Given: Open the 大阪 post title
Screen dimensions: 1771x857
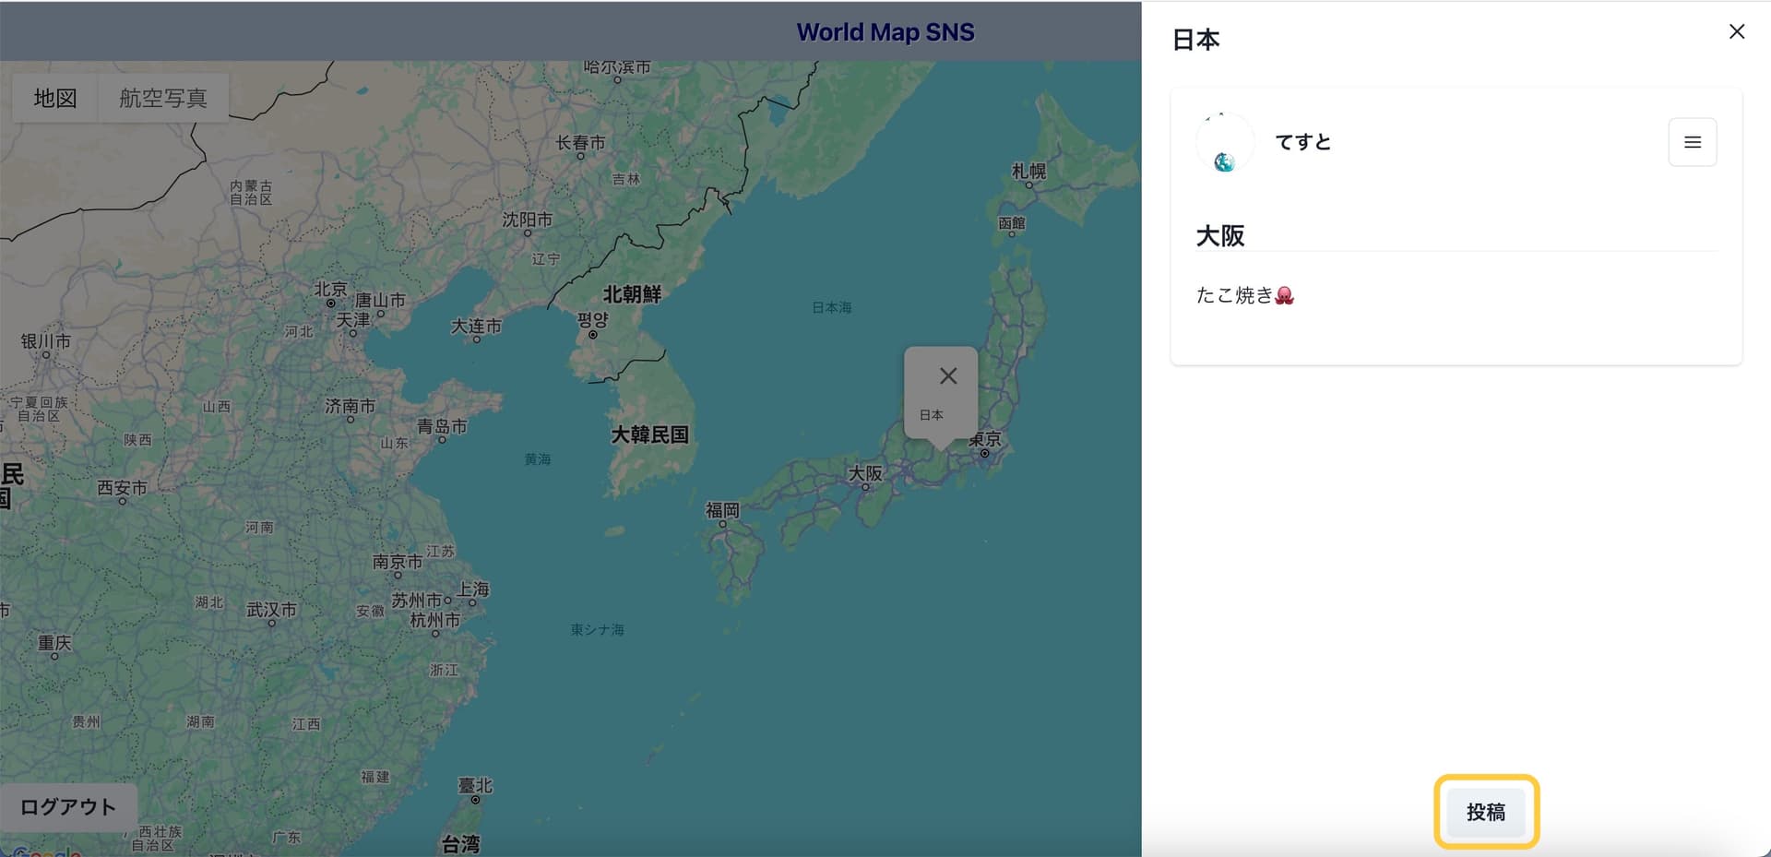Looking at the screenshot, I should 1219,236.
